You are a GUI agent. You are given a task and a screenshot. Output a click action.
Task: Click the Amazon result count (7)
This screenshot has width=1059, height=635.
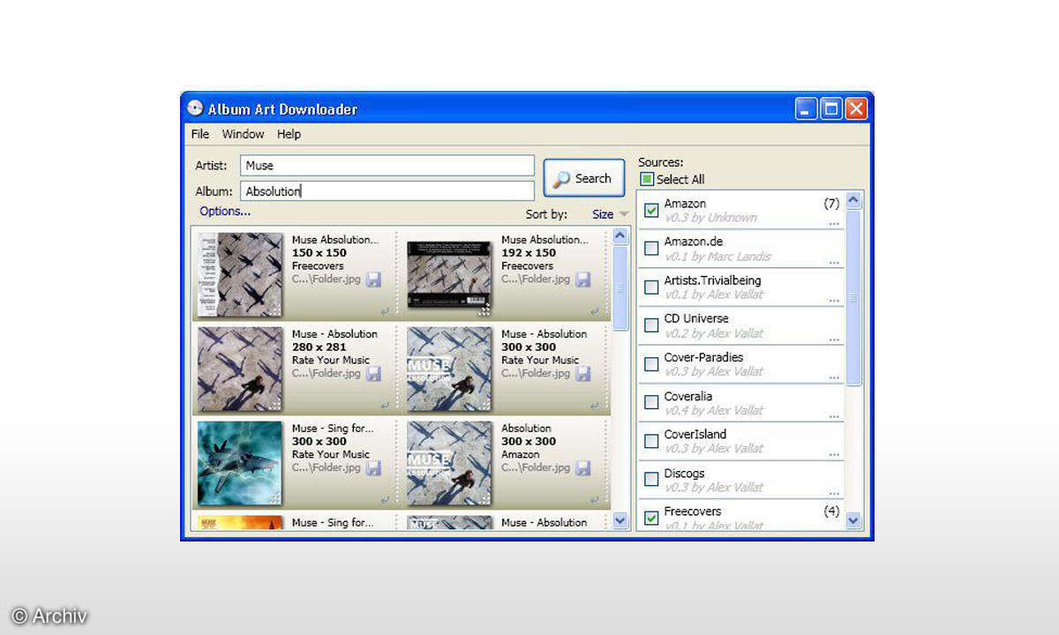click(831, 204)
